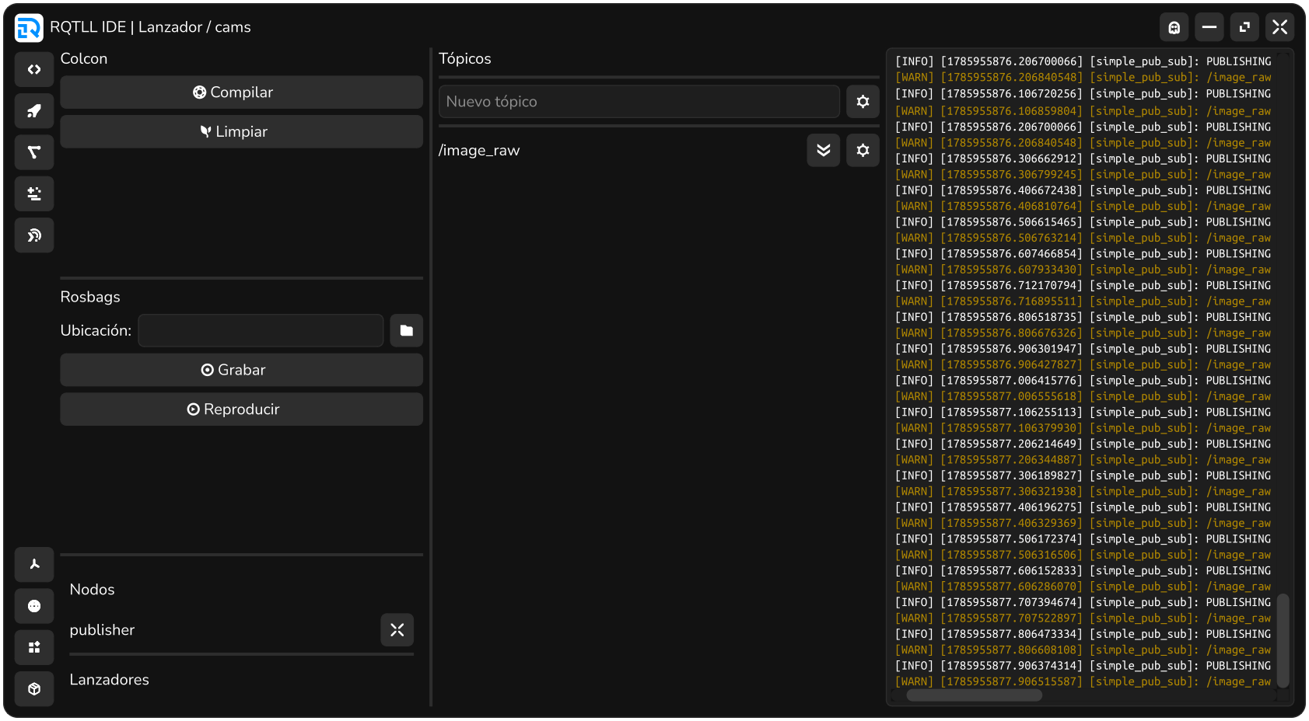Browse folder for Rosbags Ubicación
This screenshot has height=721, width=1309.
click(407, 330)
